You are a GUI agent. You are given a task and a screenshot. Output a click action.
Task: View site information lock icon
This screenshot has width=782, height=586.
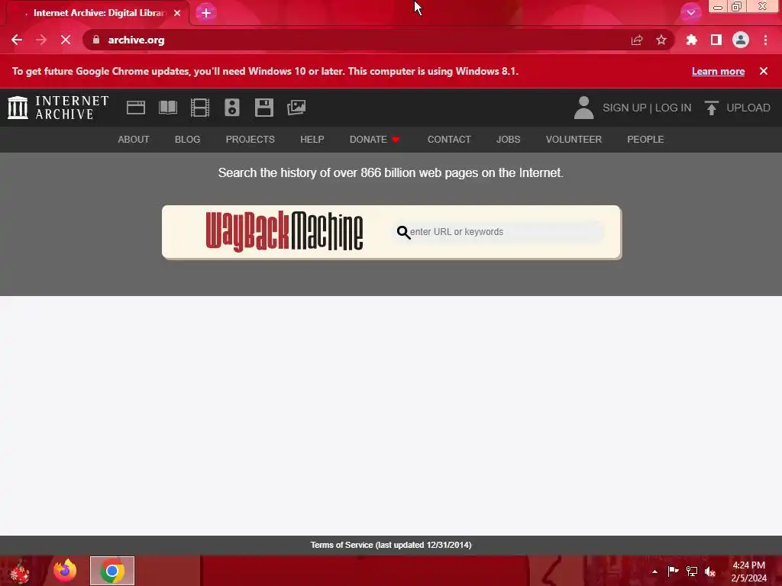tap(96, 40)
